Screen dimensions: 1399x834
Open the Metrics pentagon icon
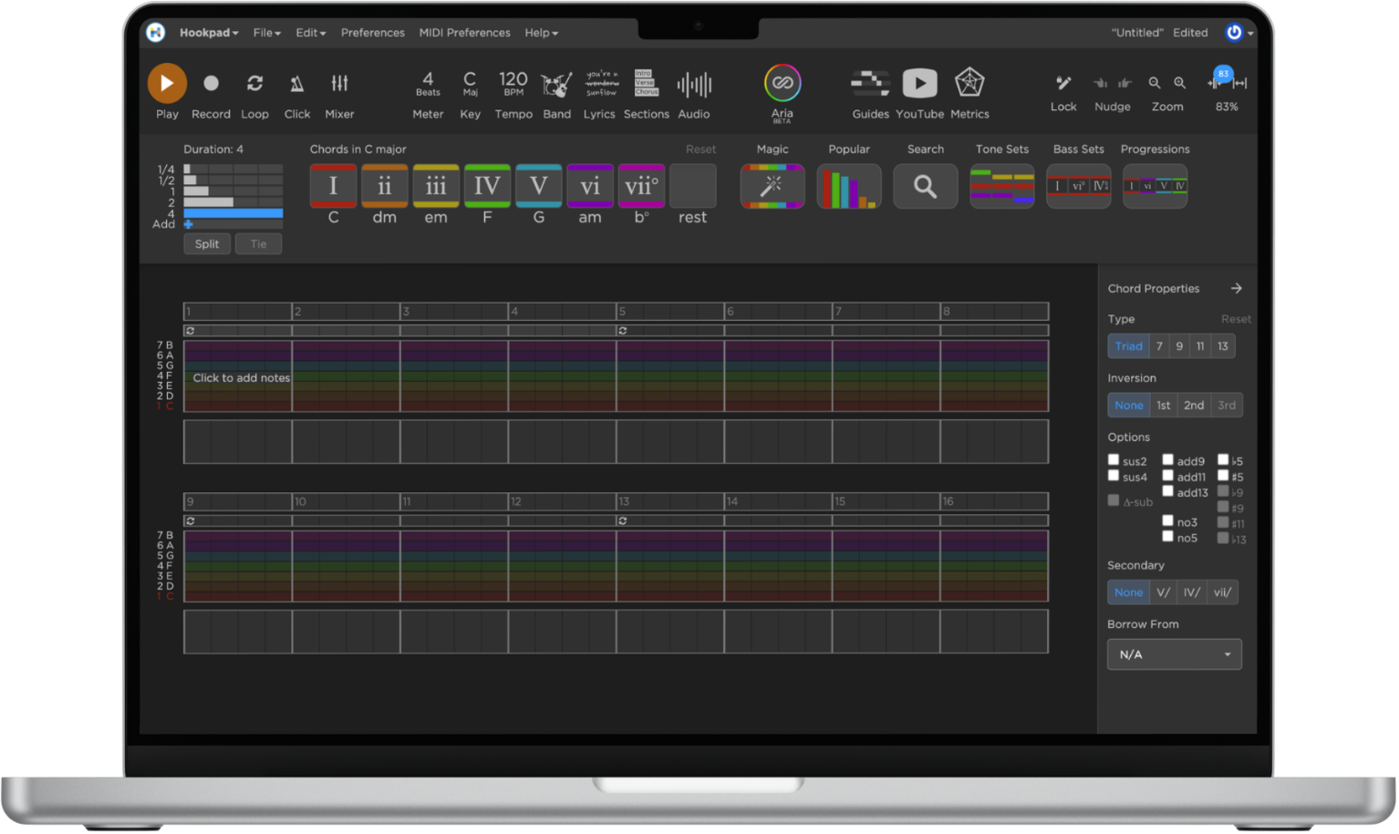coord(969,83)
